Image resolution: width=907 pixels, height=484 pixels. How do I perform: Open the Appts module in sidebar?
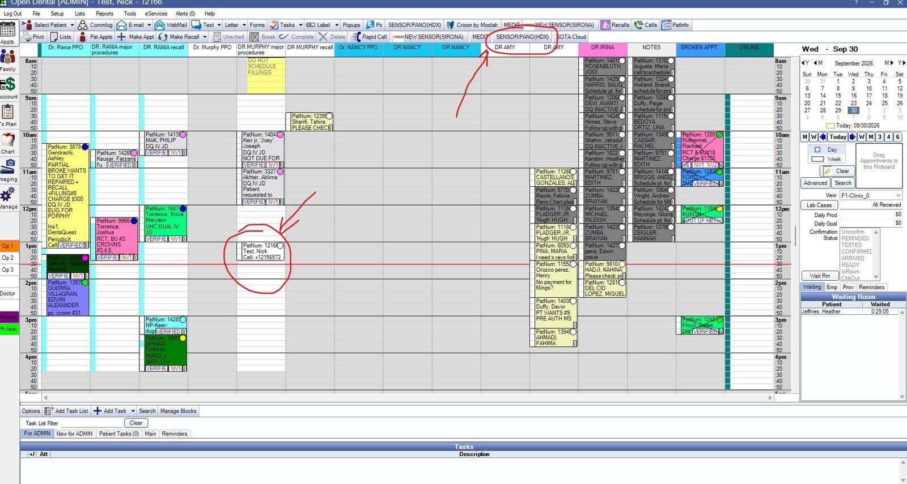tap(8, 33)
